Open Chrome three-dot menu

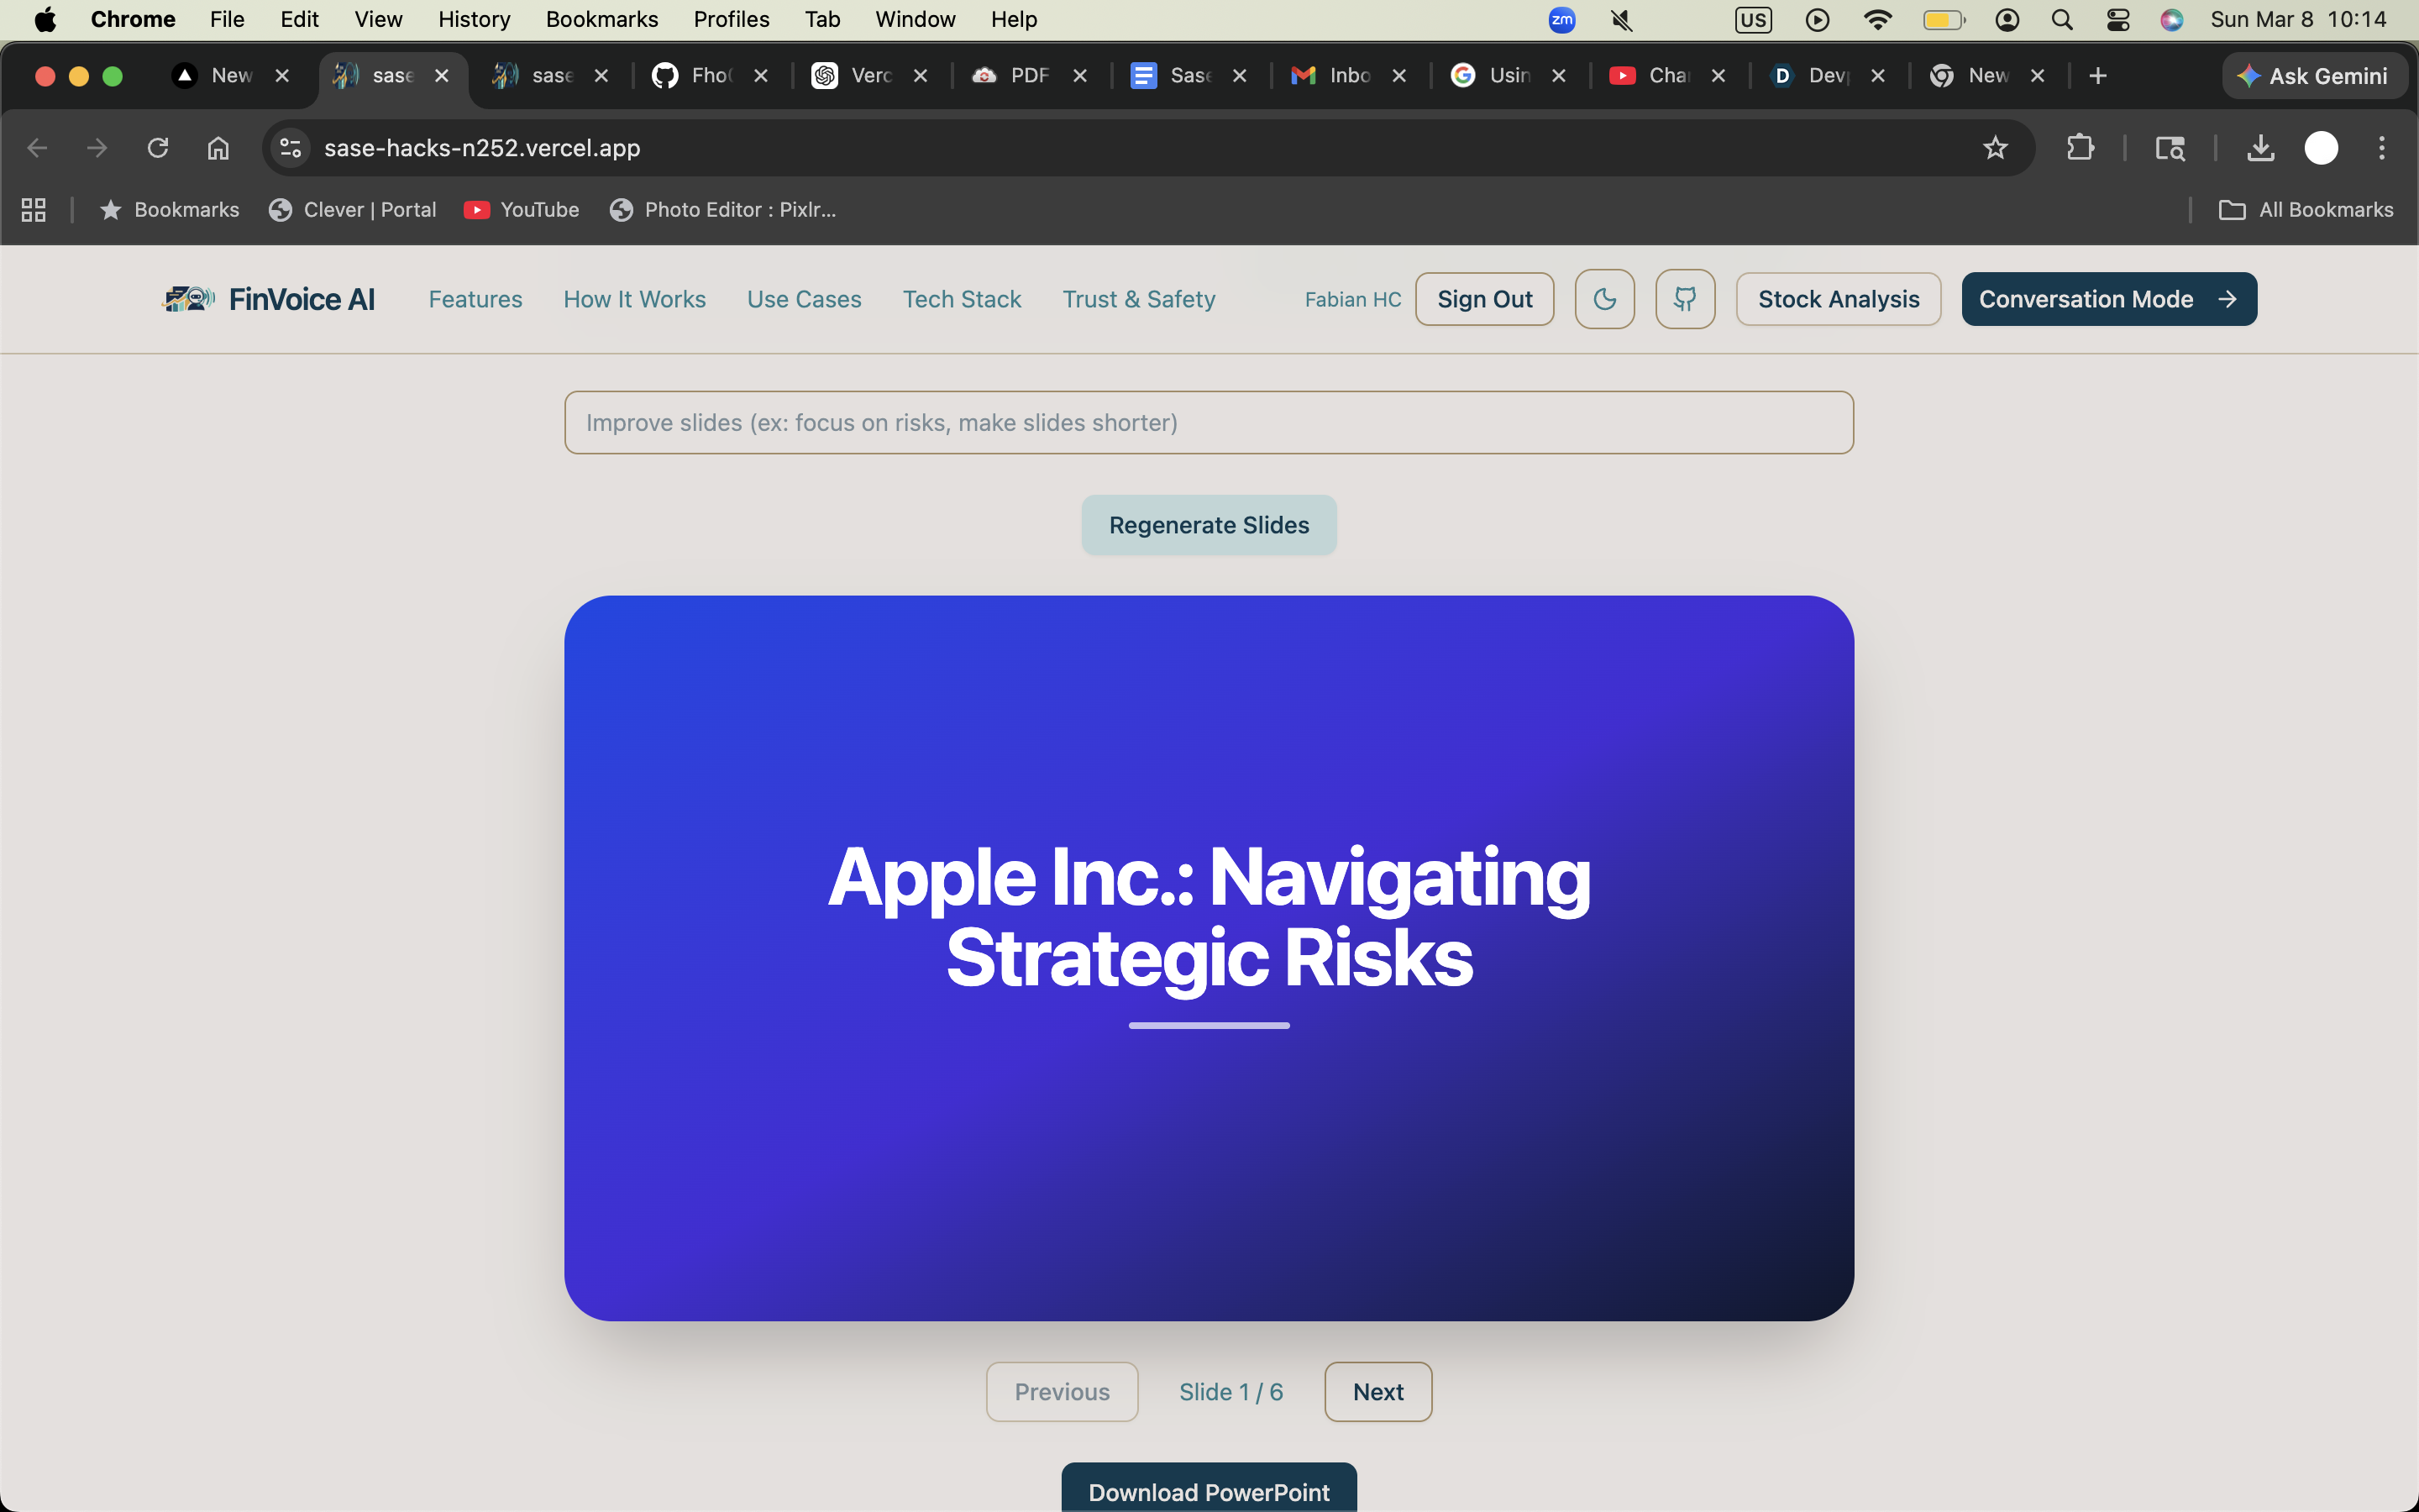[2382, 148]
